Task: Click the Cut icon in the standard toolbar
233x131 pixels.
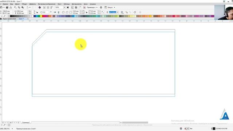Action: pos(15,7)
